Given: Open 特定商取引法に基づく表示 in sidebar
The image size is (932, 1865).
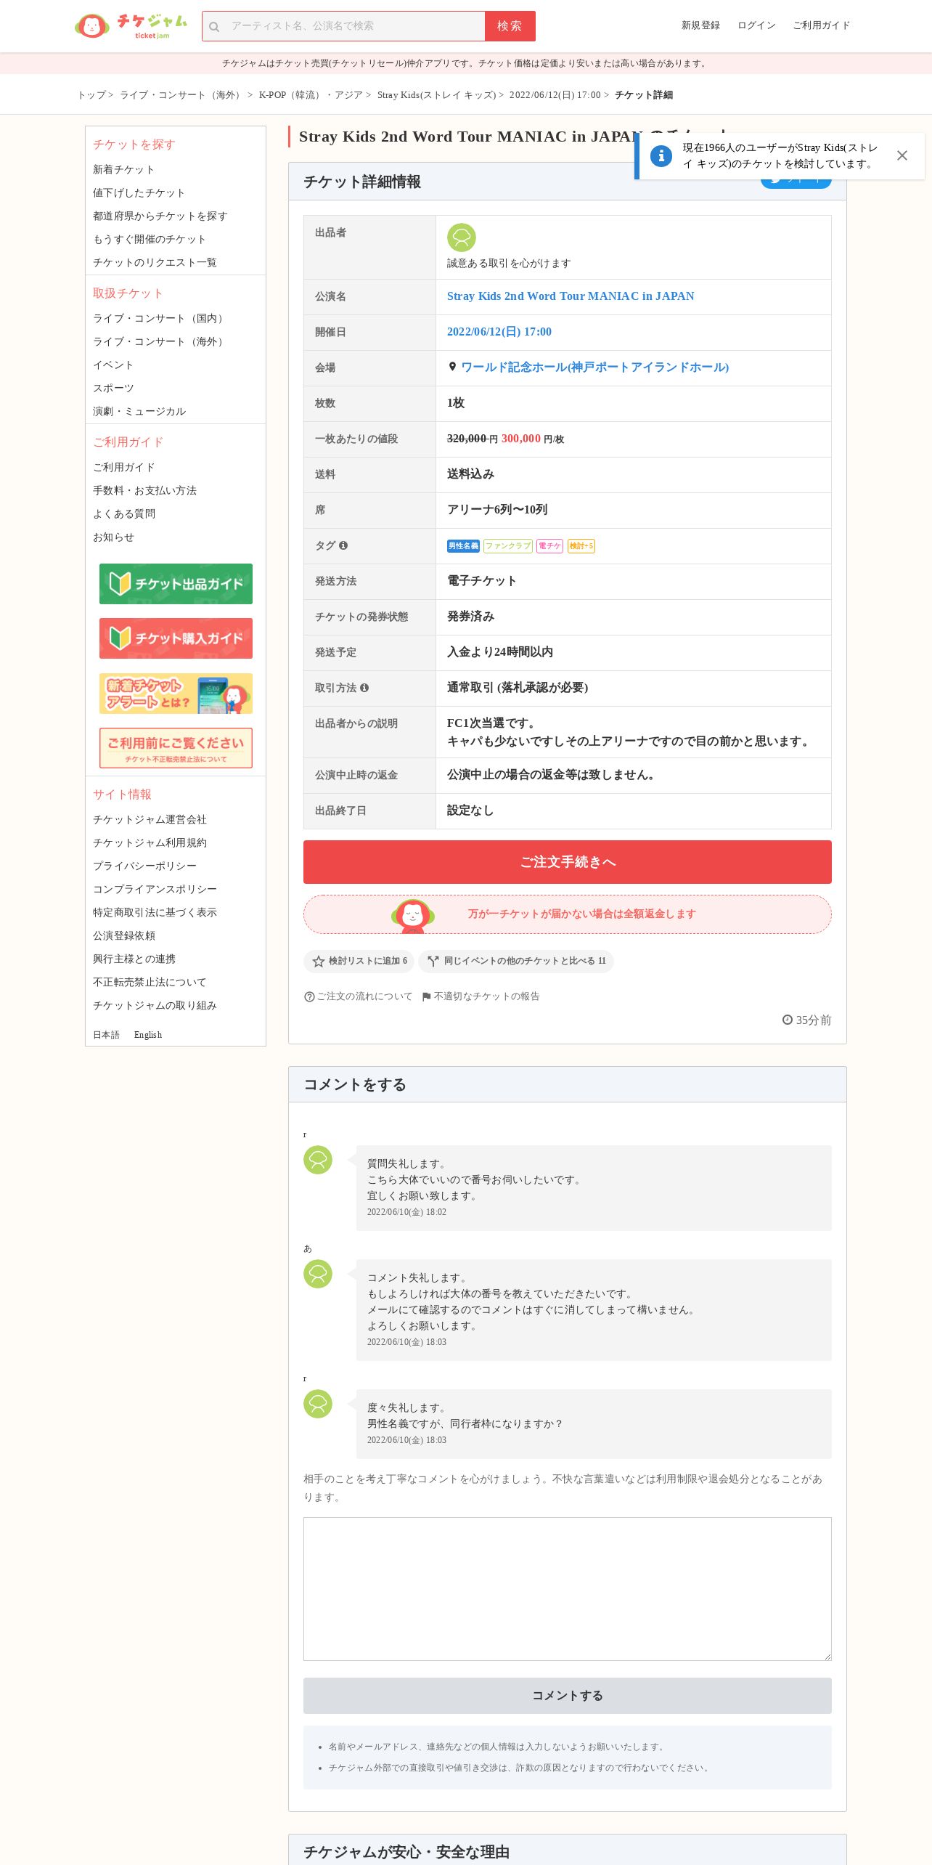Looking at the screenshot, I should point(155,913).
